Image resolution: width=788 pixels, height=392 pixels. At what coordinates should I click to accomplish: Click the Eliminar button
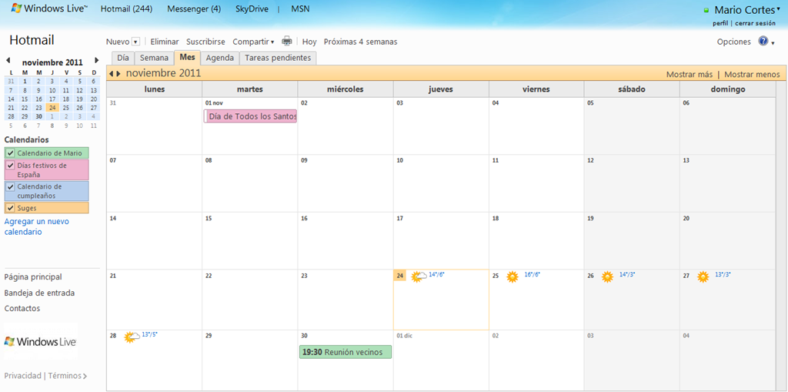165,42
